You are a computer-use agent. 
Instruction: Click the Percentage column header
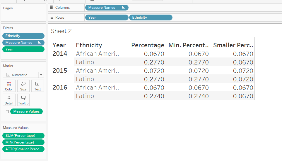(x=148, y=45)
